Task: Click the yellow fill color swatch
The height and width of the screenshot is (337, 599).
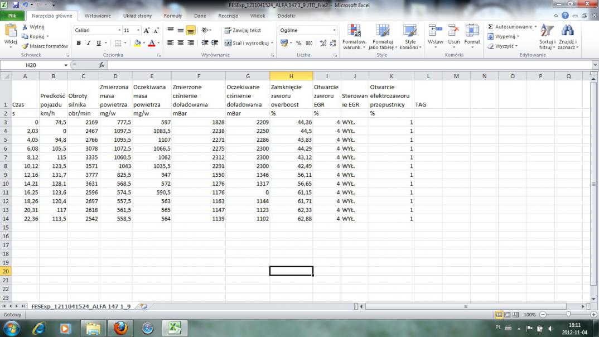Action: pyautogui.click(x=137, y=43)
